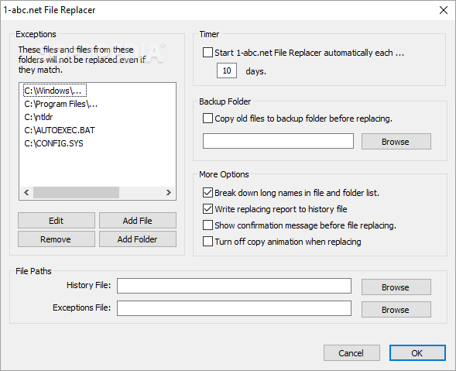Click the Add Folder button
Screen dimensions: 456x371
pyautogui.click(x=138, y=239)
